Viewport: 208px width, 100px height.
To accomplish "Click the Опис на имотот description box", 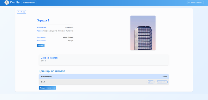I will [x=104, y=60].
